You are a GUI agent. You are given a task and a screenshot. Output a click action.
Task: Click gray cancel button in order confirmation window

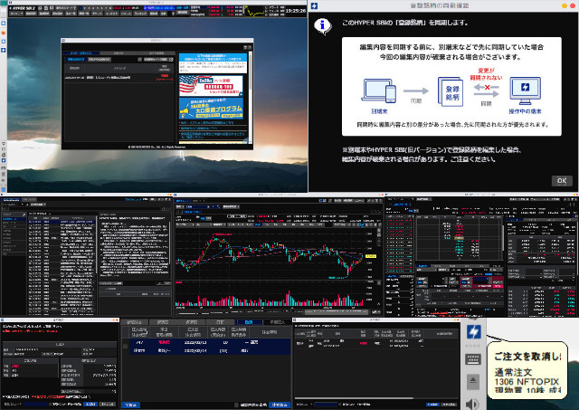pyautogui.click(x=108, y=405)
